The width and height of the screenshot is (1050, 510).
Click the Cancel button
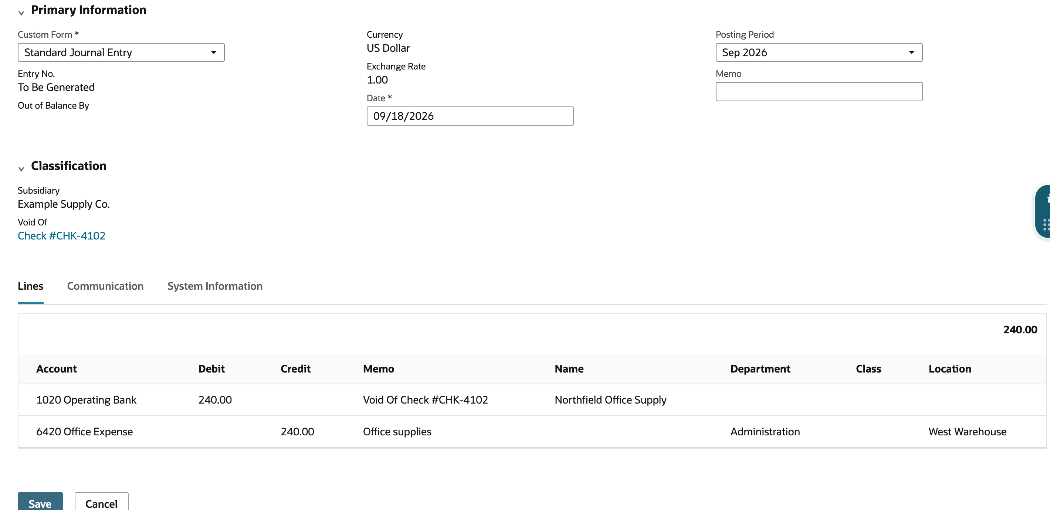coord(102,502)
